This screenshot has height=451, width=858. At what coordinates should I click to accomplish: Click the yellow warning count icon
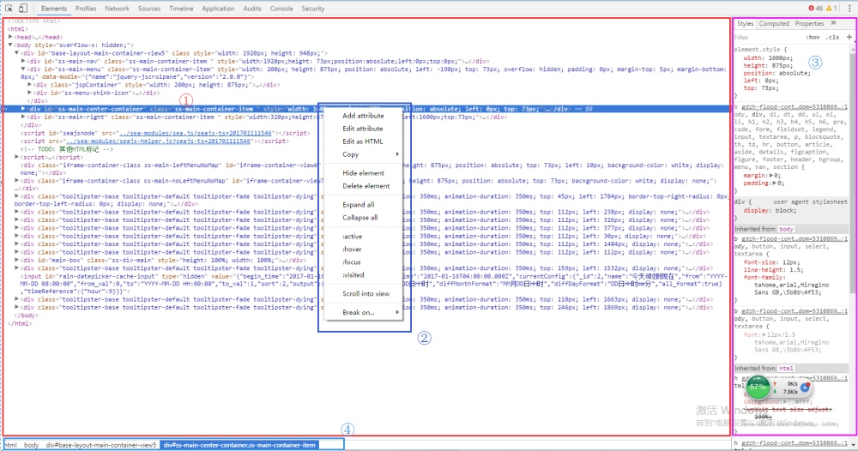829,9
